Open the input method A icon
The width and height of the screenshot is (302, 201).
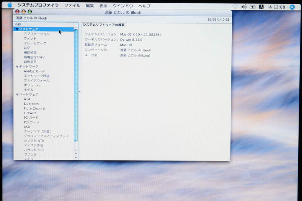click(261, 7)
